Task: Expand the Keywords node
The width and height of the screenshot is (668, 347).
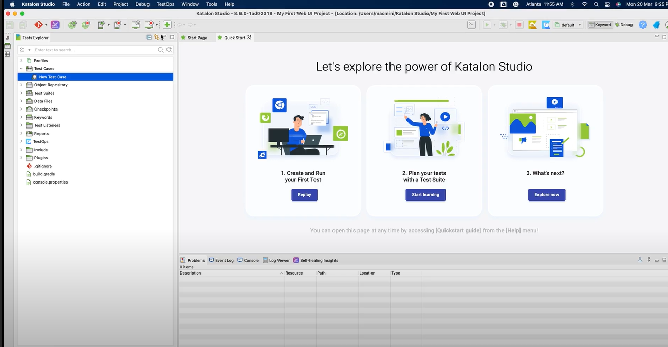Action: [21, 117]
